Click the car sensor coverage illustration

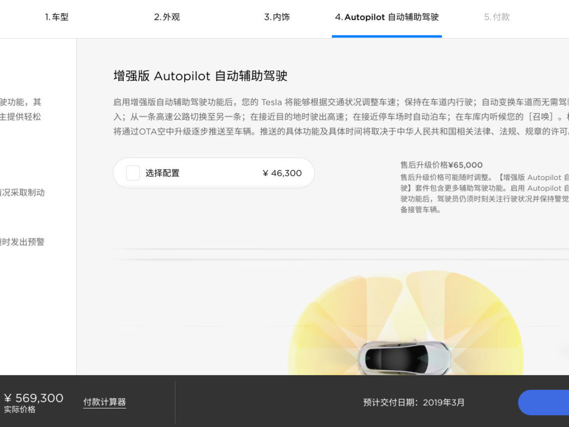tap(405, 322)
